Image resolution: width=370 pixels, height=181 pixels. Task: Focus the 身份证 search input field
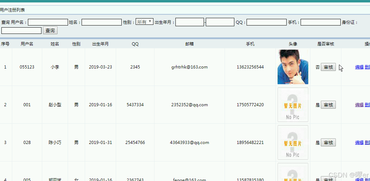pos(22,30)
